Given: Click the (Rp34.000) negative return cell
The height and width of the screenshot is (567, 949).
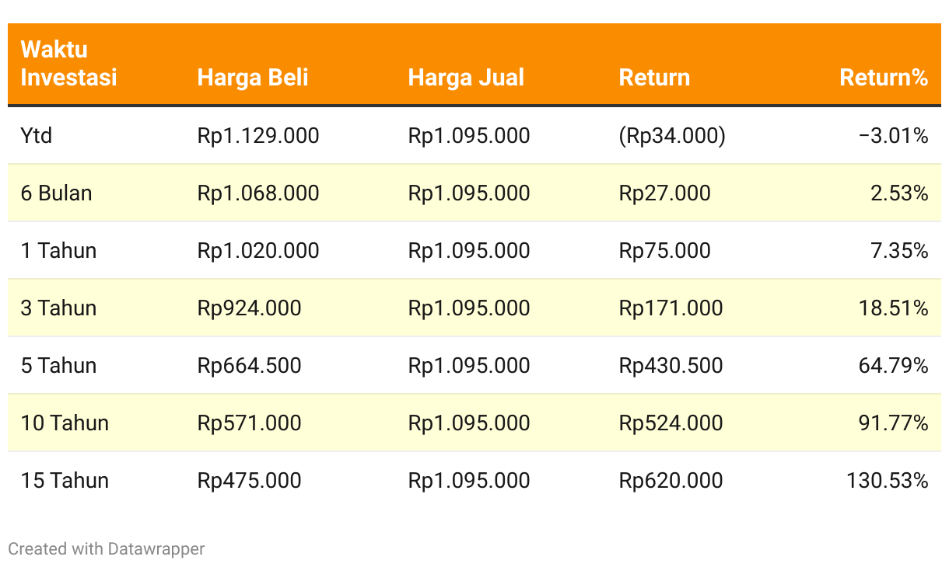Looking at the screenshot, I should [672, 136].
